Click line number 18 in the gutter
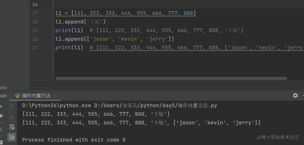304x145 pixels. point(35,22)
